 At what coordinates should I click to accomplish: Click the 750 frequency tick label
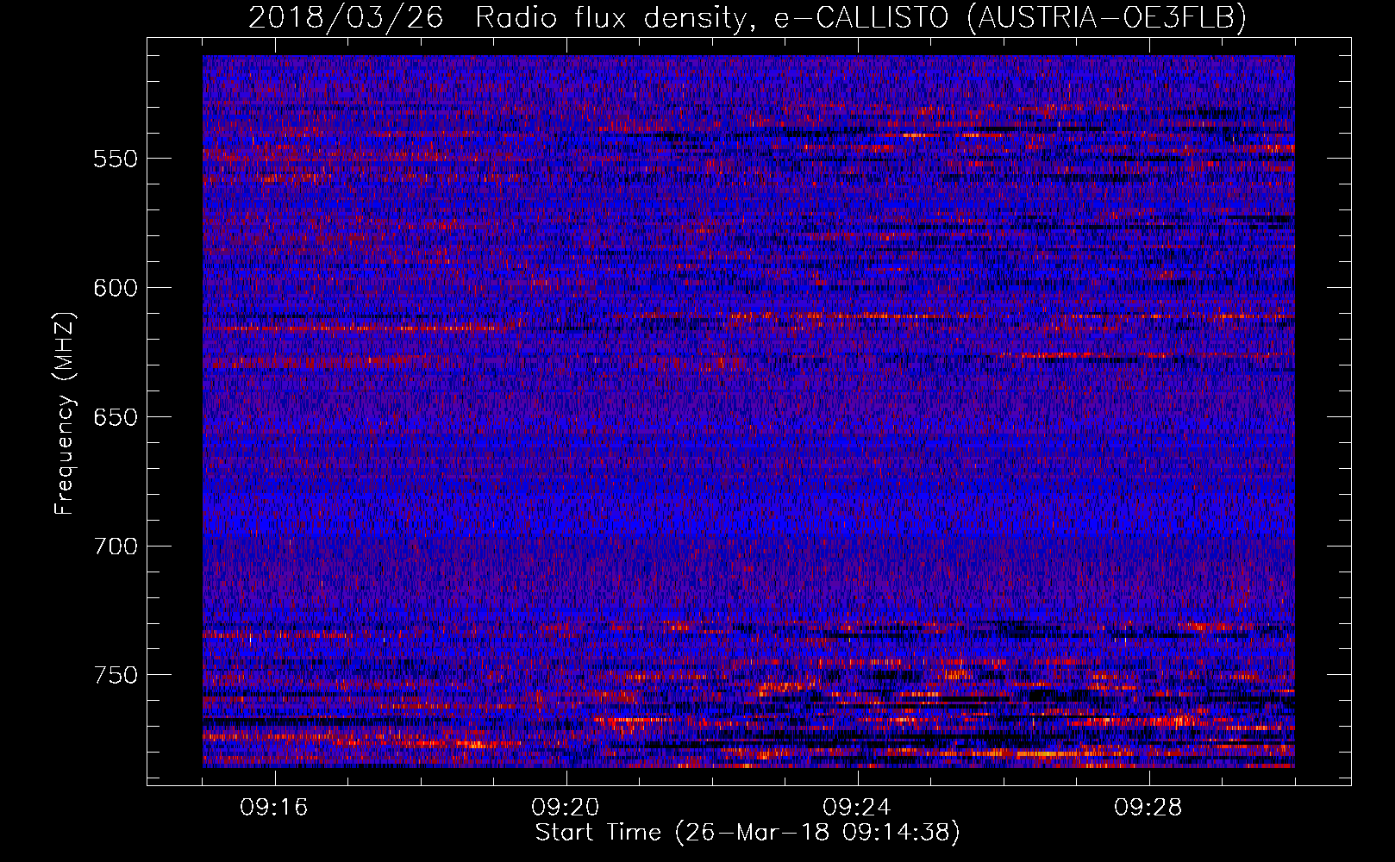point(116,675)
